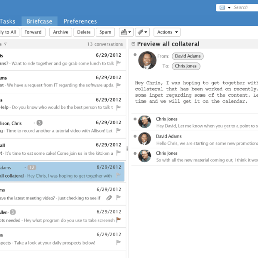The image size is (258, 258).
Task: Open the Tag message icon
Action: point(140,32)
